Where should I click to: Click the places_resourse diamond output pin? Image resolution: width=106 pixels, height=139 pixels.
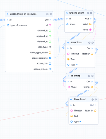pos(50,58)
